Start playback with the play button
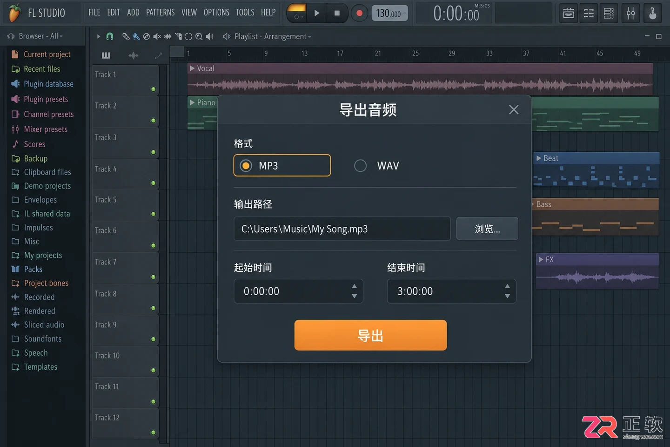 (317, 13)
